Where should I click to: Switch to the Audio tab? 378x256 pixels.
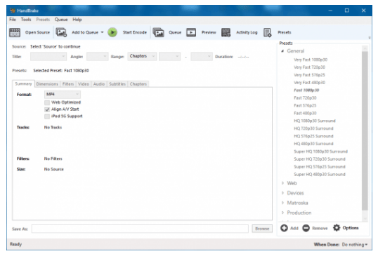[x=99, y=84]
